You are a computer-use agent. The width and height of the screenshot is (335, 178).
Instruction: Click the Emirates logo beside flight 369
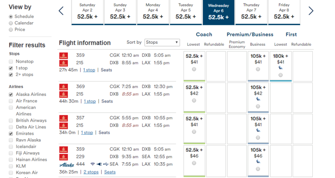click(64, 87)
